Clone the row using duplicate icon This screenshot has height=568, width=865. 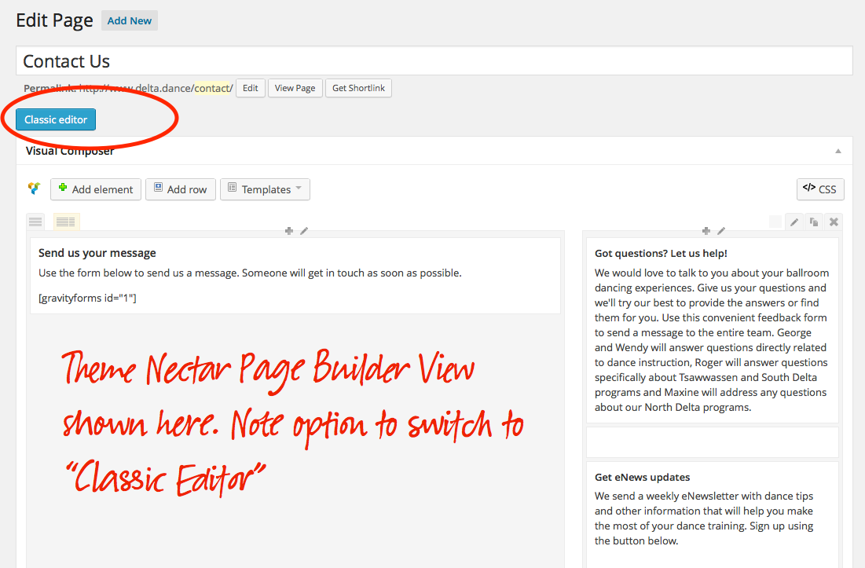814,222
